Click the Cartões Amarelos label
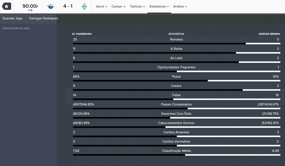The image size is (285, 166). click(x=176, y=132)
